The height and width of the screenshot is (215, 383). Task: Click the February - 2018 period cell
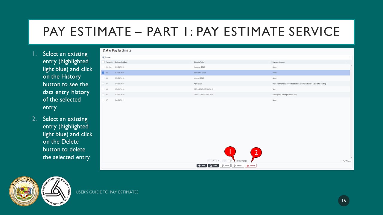[200, 73]
